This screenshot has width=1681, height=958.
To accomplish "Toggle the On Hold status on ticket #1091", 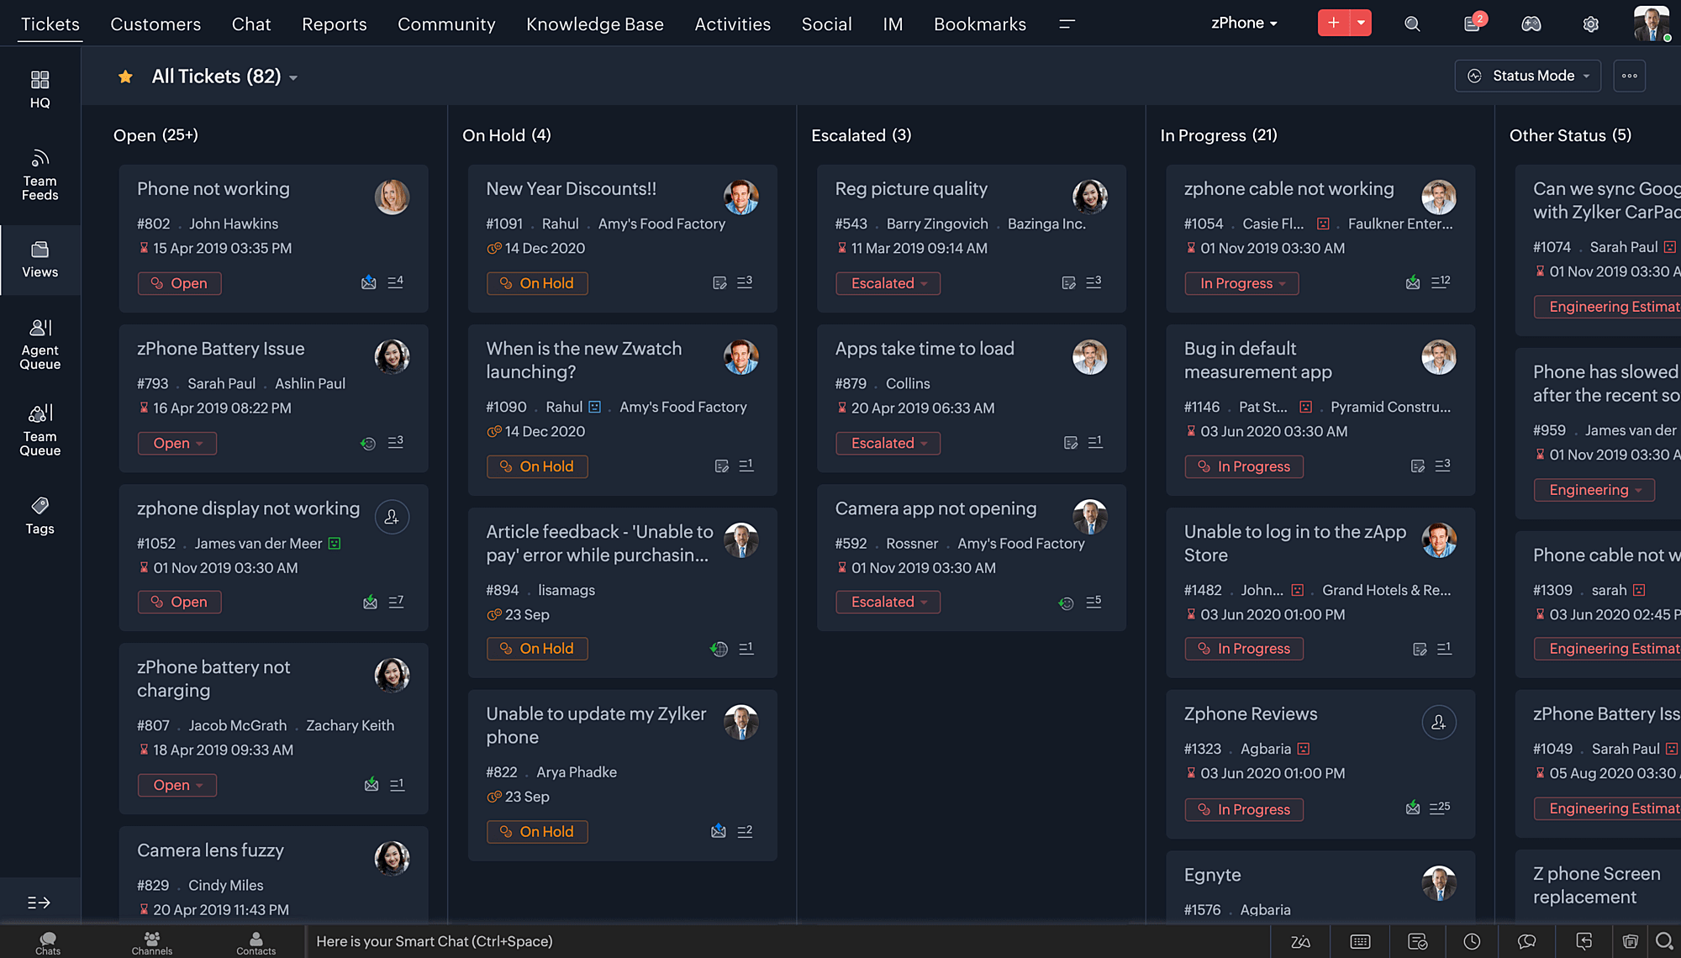I will coord(537,282).
